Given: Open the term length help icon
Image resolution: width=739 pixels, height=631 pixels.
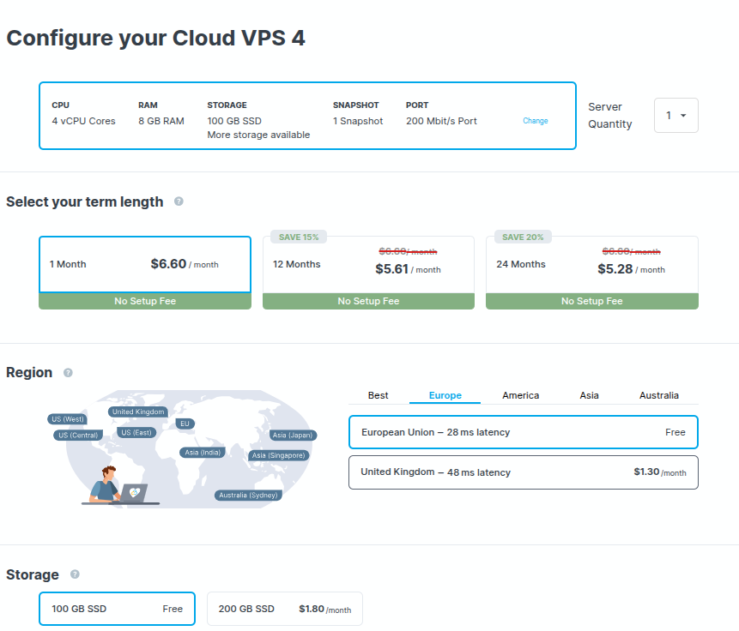Looking at the screenshot, I should (179, 201).
